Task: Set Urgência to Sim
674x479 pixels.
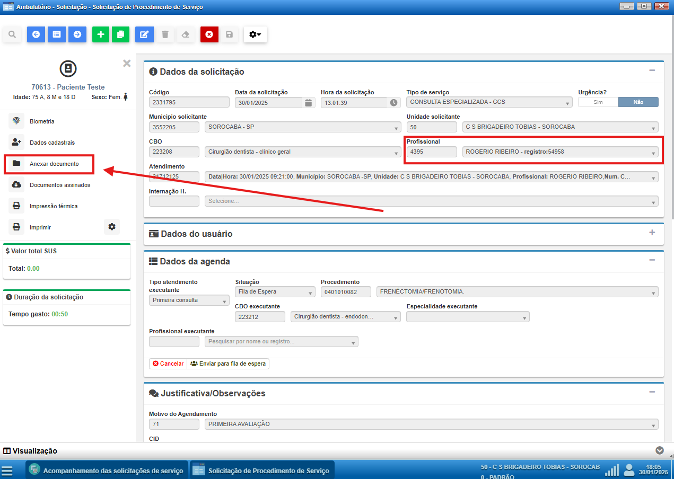Action: tap(598, 102)
